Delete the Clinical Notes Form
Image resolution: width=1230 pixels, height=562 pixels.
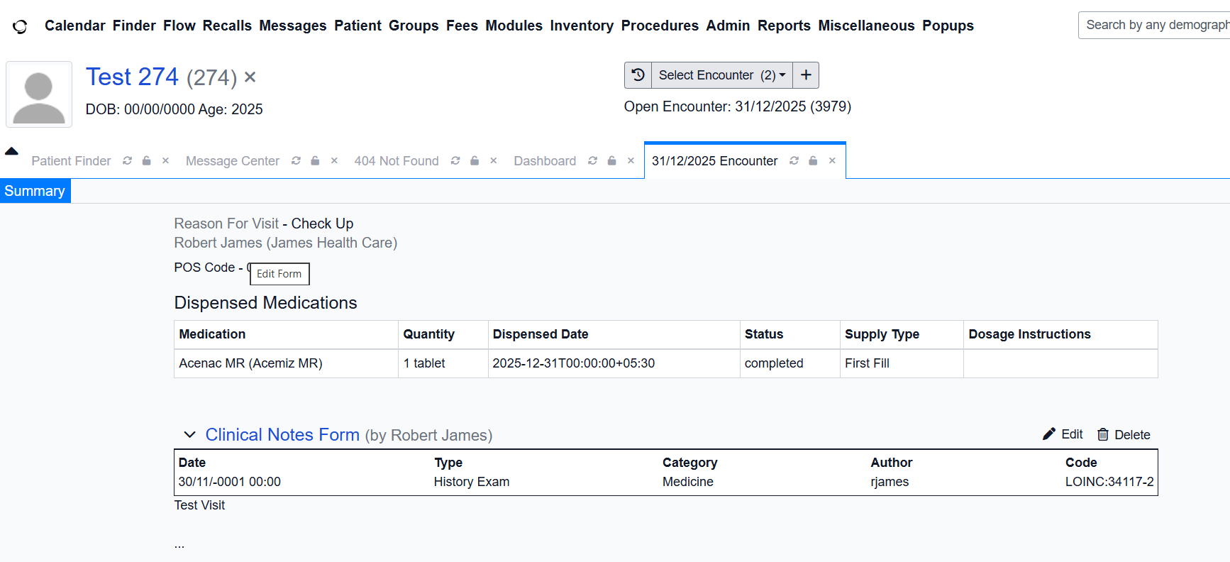point(1124,434)
